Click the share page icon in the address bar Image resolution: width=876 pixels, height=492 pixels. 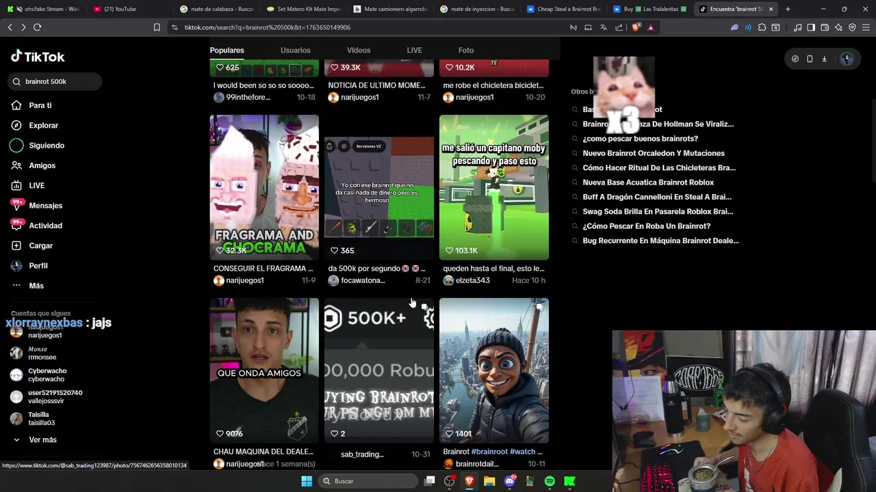(619, 27)
